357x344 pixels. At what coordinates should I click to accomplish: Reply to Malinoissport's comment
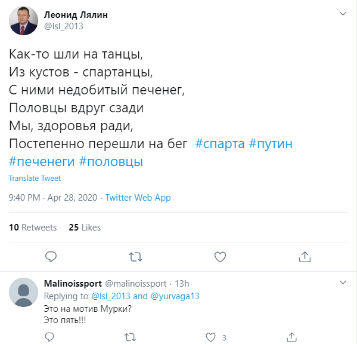pyautogui.click(x=49, y=337)
